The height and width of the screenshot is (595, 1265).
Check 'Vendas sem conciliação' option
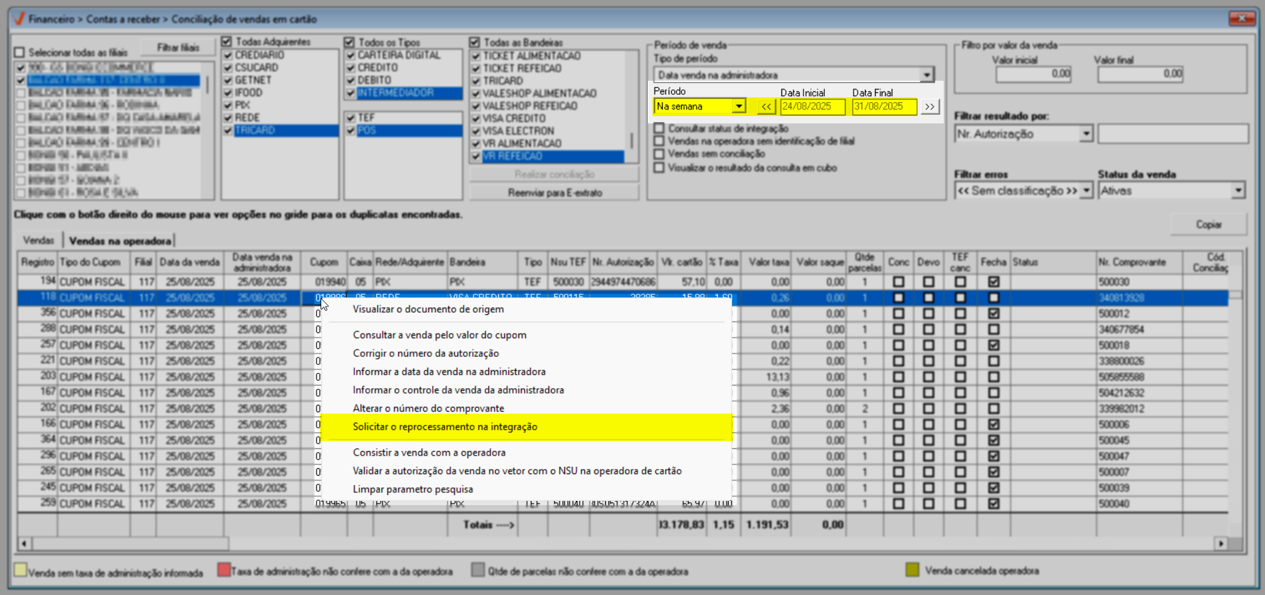(x=659, y=154)
